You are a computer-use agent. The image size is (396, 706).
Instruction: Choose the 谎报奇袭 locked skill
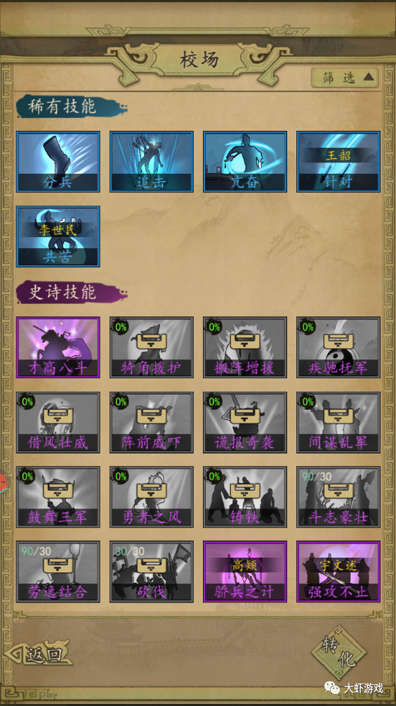pyautogui.click(x=245, y=423)
